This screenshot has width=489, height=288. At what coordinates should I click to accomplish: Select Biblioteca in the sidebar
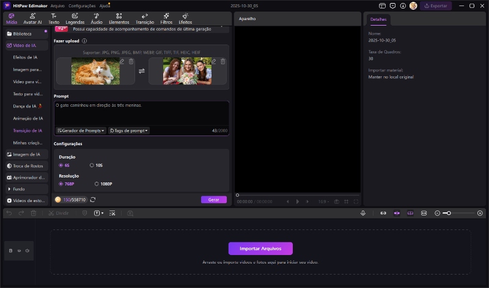[27, 34]
